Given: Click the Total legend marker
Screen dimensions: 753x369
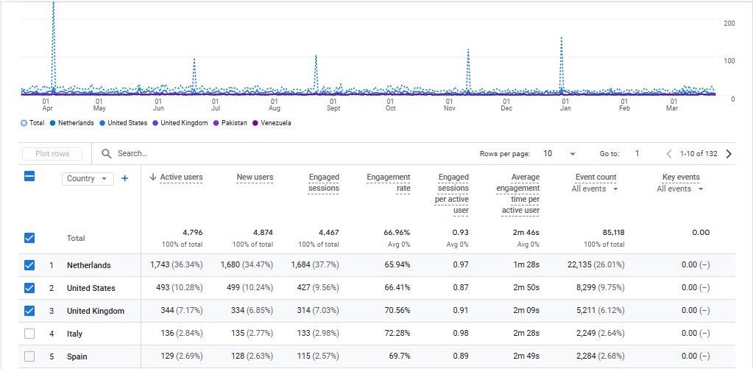Looking at the screenshot, I should coord(24,123).
